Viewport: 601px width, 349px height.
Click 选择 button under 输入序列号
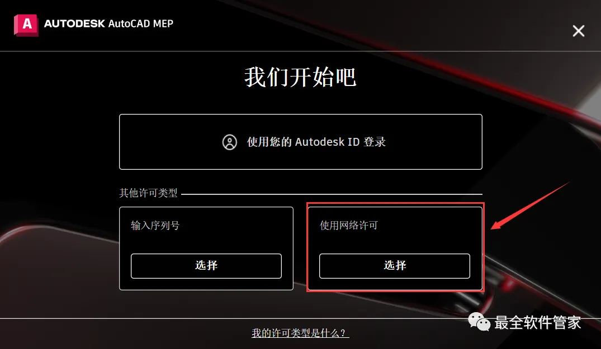pos(206,266)
